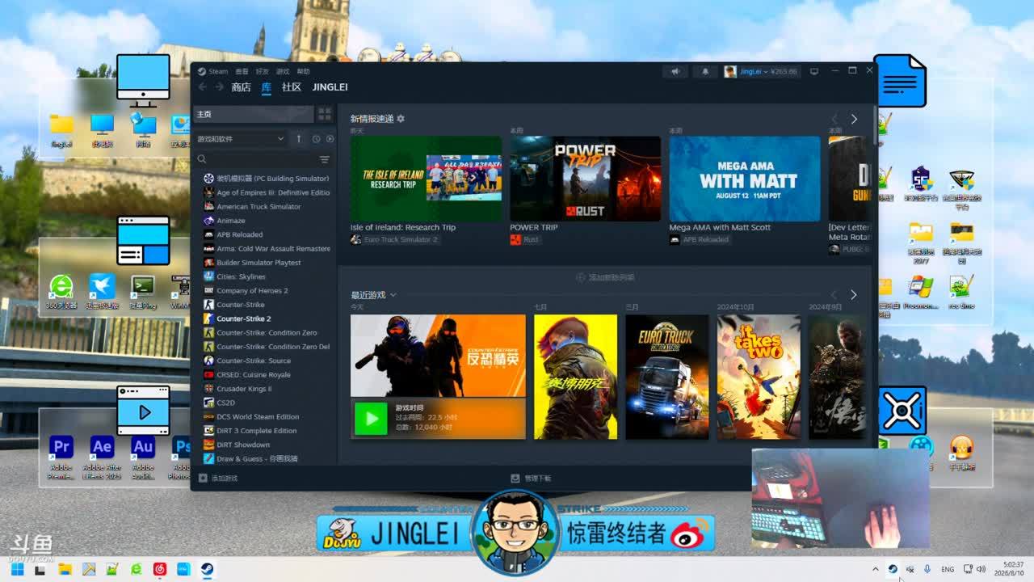The width and height of the screenshot is (1034, 582).
Task: Click the Adobe After Effects desktop icon
Action: click(x=102, y=447)
